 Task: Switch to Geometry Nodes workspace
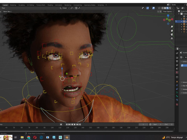pos(90,5)
